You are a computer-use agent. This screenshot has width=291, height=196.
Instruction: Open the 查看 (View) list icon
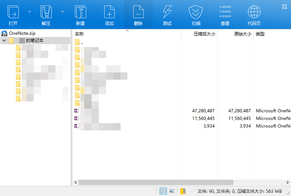[x=225, y=12]
